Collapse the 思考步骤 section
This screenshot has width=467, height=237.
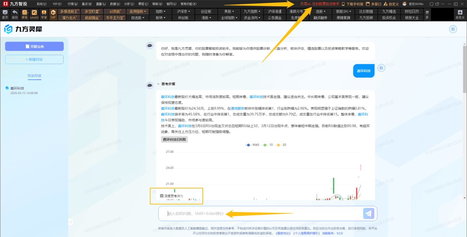pyautogui.click(x=166, y=84)
